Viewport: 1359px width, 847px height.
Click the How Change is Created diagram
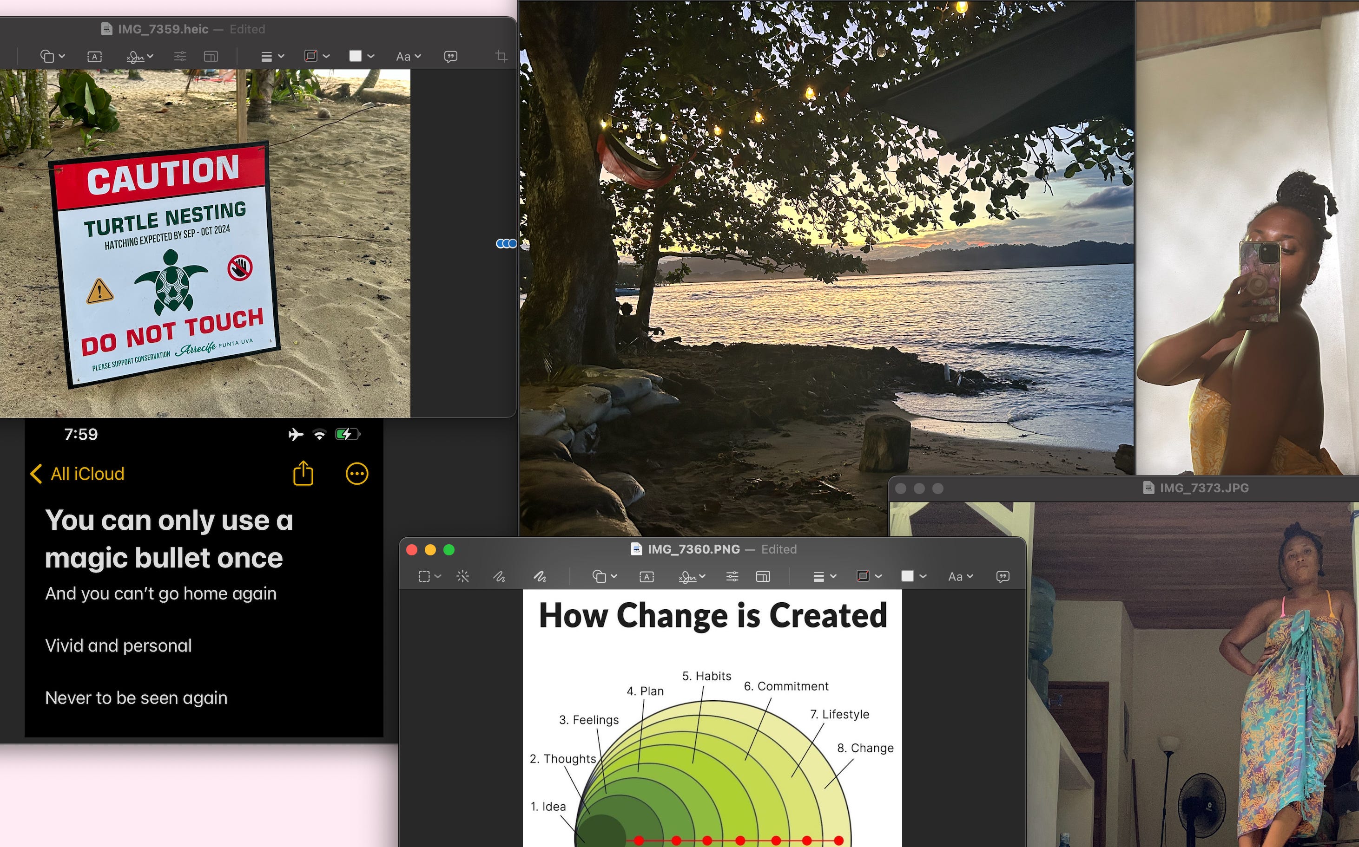[x=712, y=718]
